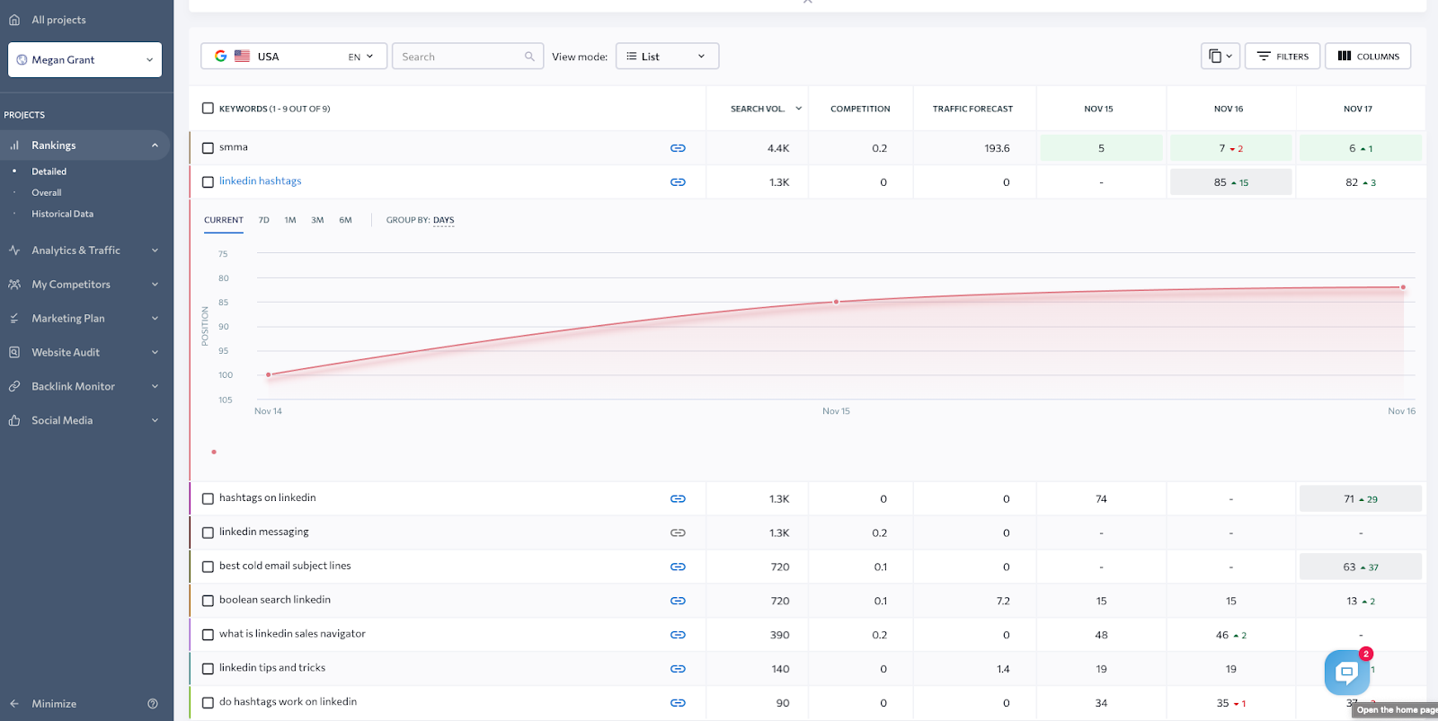Click the COLUMNS button

tap(1368, 57)
